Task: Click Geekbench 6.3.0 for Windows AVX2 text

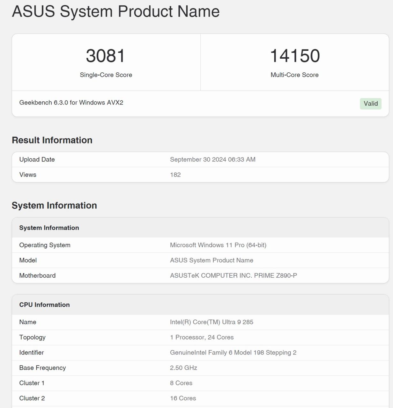Action: click(x=71, y=103)
